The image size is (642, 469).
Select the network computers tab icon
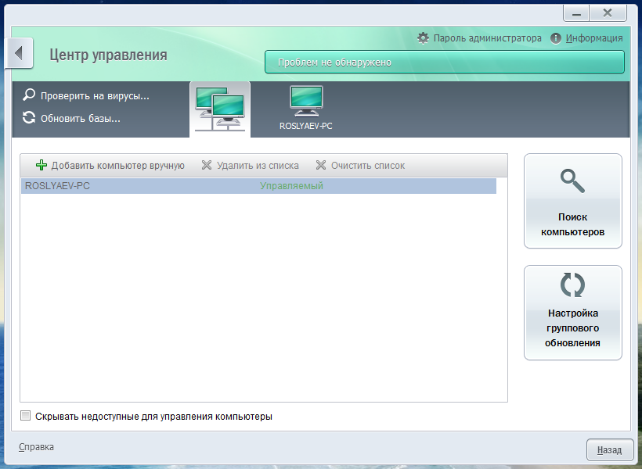[220, 109]
